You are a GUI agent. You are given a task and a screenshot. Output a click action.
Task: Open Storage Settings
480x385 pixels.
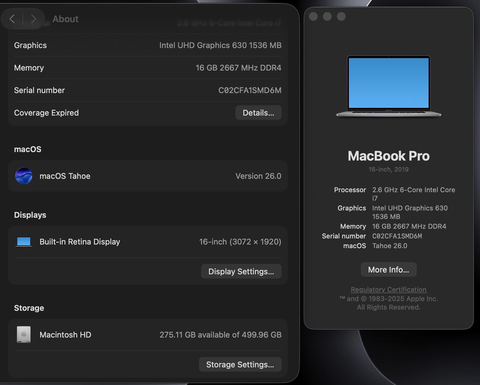[x=240, y=364]
